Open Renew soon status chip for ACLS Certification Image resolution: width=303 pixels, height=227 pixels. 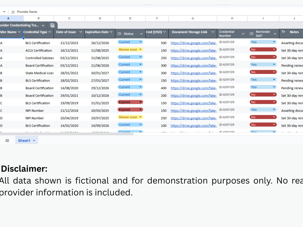pos(130,50)
